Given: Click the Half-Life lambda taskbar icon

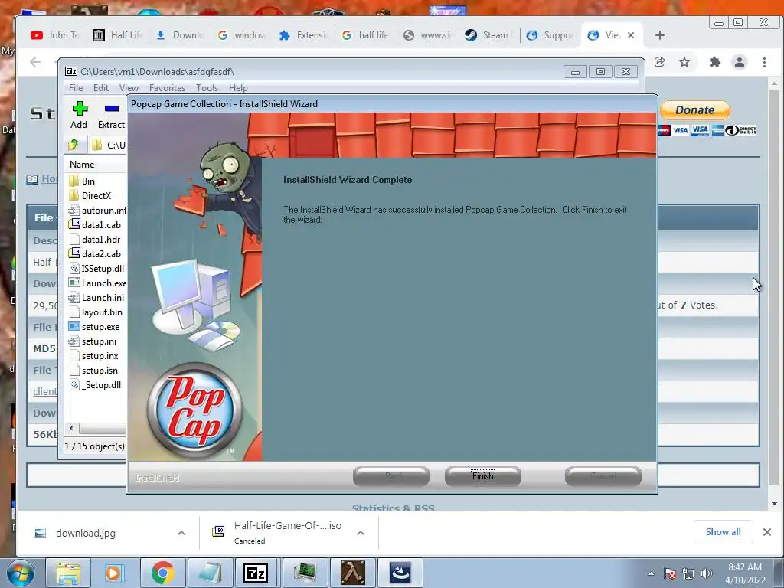Looking at the screenshot, I should point(353,573).
